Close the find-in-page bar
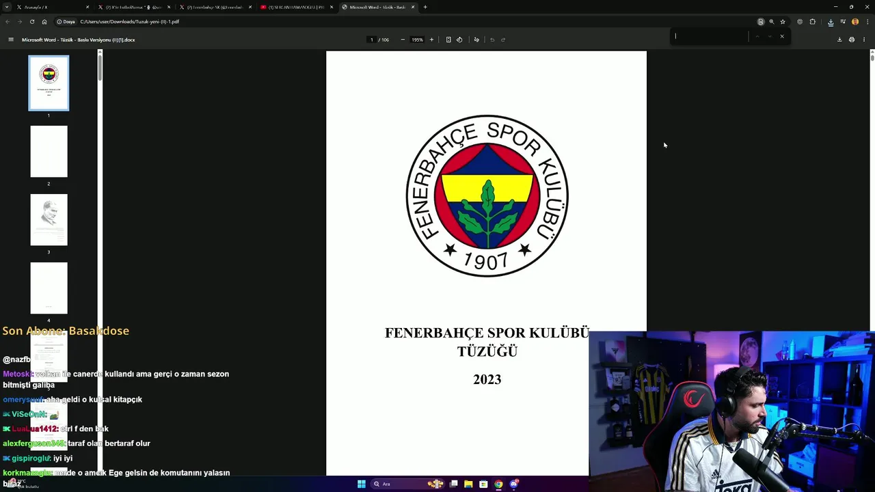The image size is (875, 492). [782, 36]
